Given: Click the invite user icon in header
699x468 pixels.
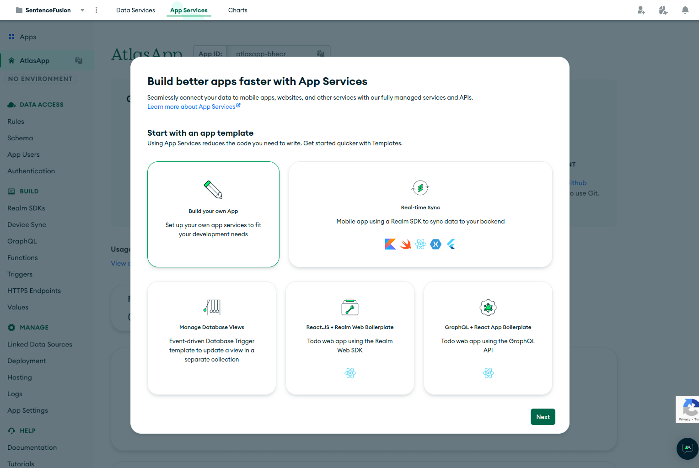Looking at the screenshot, I should (641, 10).
